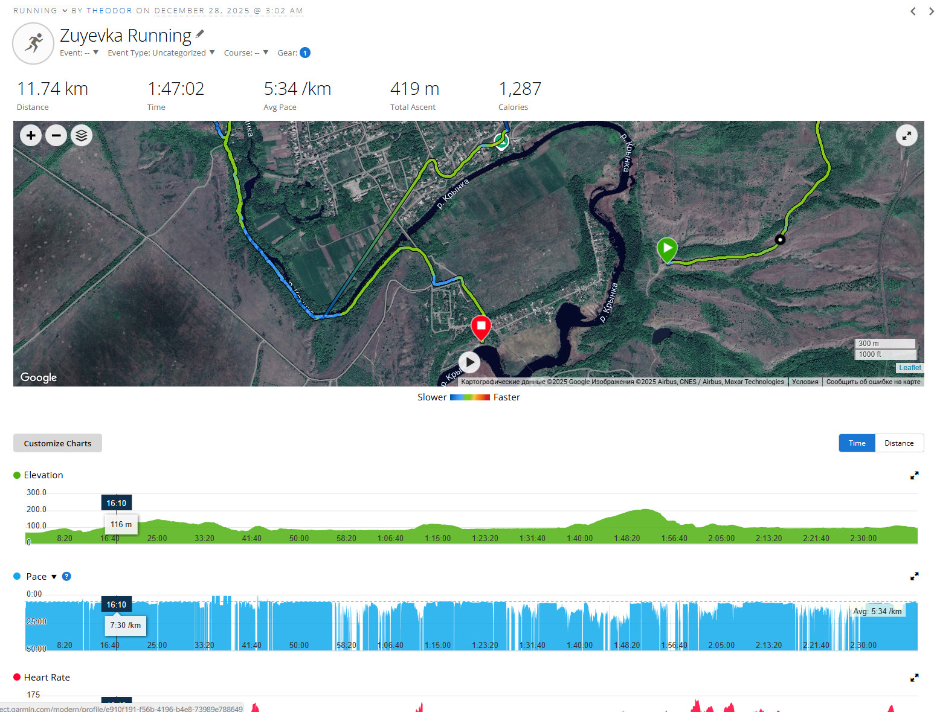Click the 1:47:02 time value
This screenshot has height=712, width=937.
coord(176,89)
